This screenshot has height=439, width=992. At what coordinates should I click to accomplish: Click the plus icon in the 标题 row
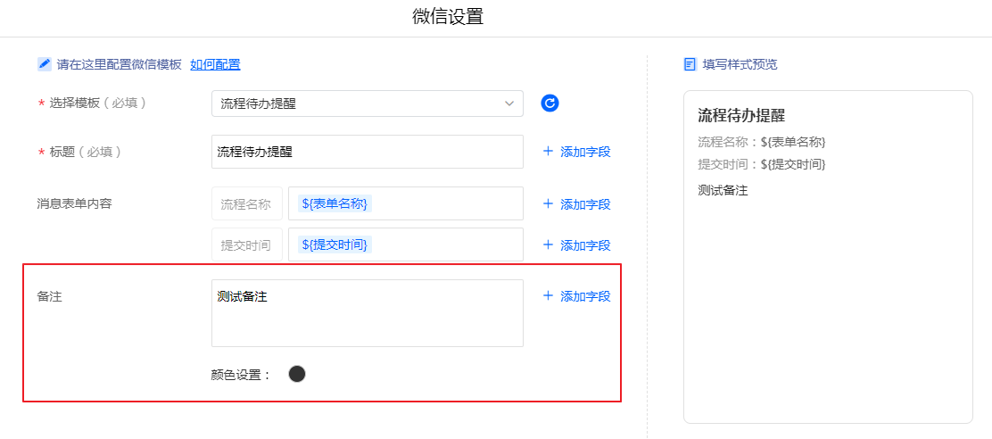548,152
